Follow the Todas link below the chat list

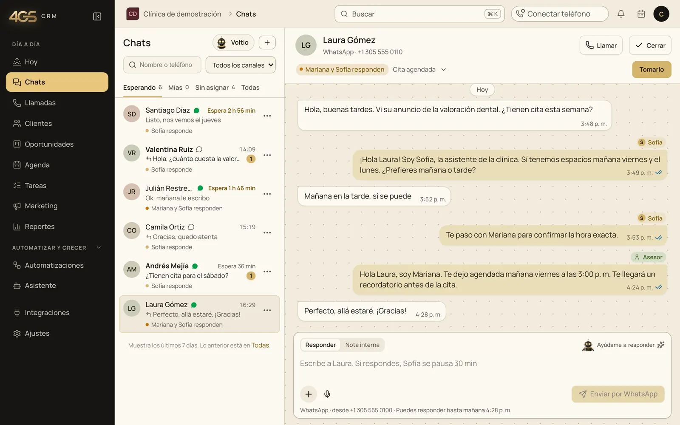click(x=260, y=346)
